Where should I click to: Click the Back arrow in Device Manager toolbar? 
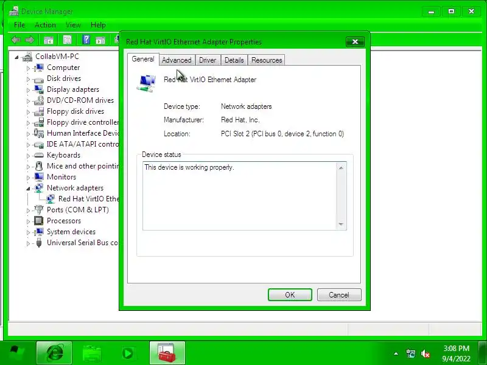tap(16, 40)
